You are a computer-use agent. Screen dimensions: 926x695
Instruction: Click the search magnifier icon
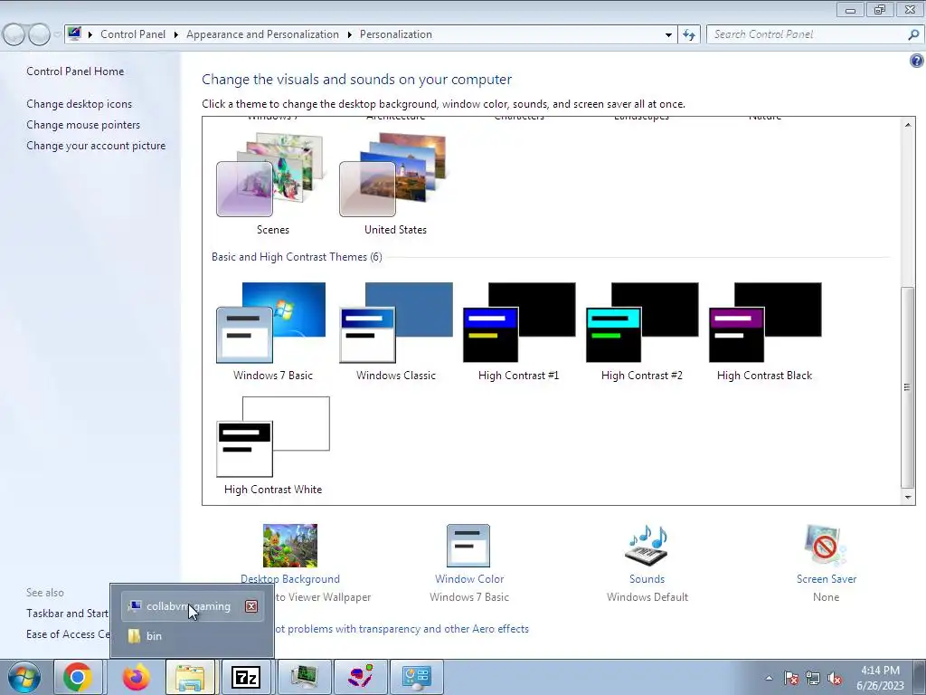pos(913,35)
